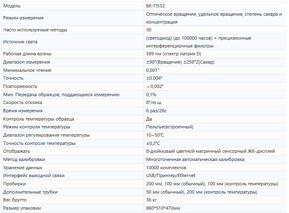Click the 'Рабочая длина волны' label
289x213 pixels.
click(x=27, y=54)
